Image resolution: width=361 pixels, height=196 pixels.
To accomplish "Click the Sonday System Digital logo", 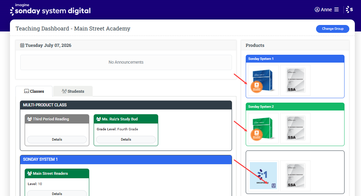I will click(50, 10).
